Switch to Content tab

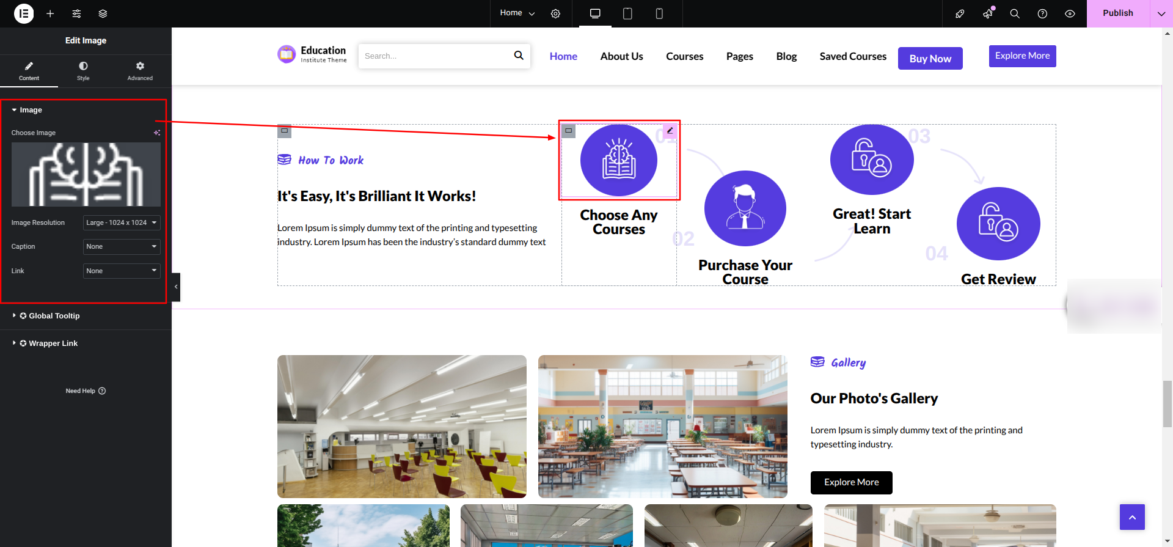pos(29,71)
